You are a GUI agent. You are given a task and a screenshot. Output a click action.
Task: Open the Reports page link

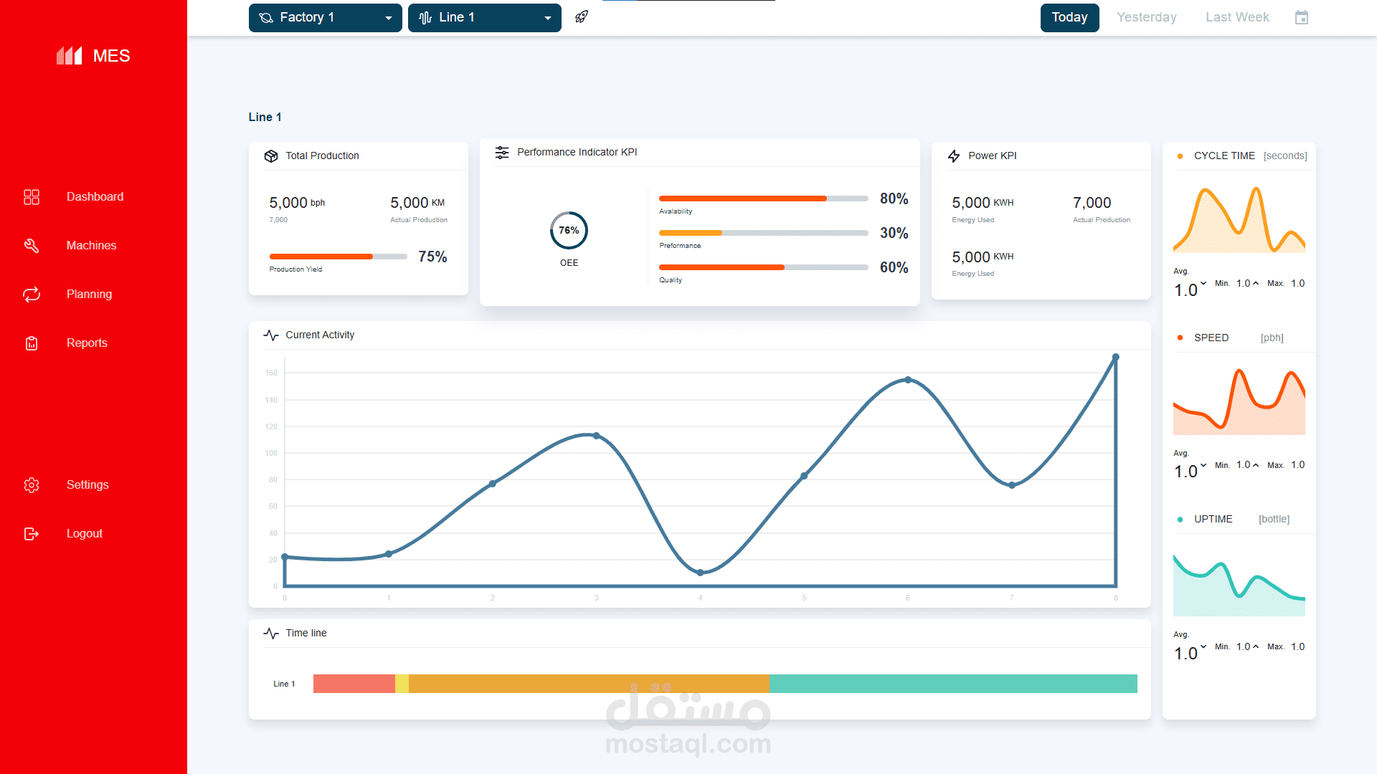[87, 343]
